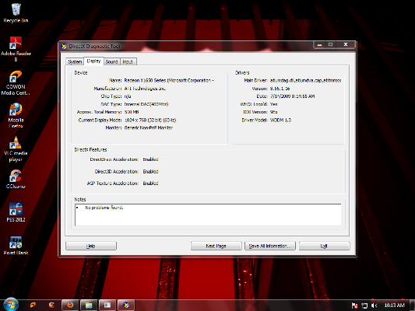Switch to Firefox taskbar button
Screen dimensions: 415x311
tap(70, 305)
